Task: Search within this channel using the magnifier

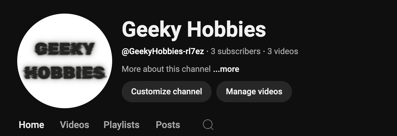Action: tap(208, 125)
